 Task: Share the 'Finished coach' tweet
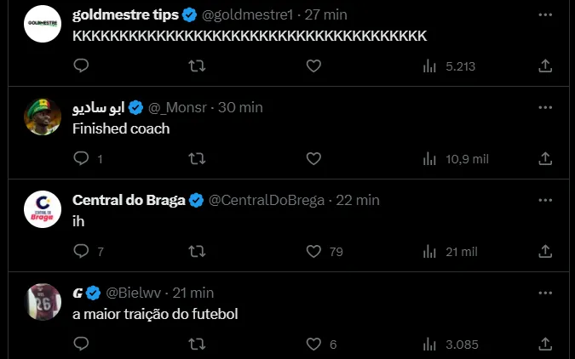545,158
